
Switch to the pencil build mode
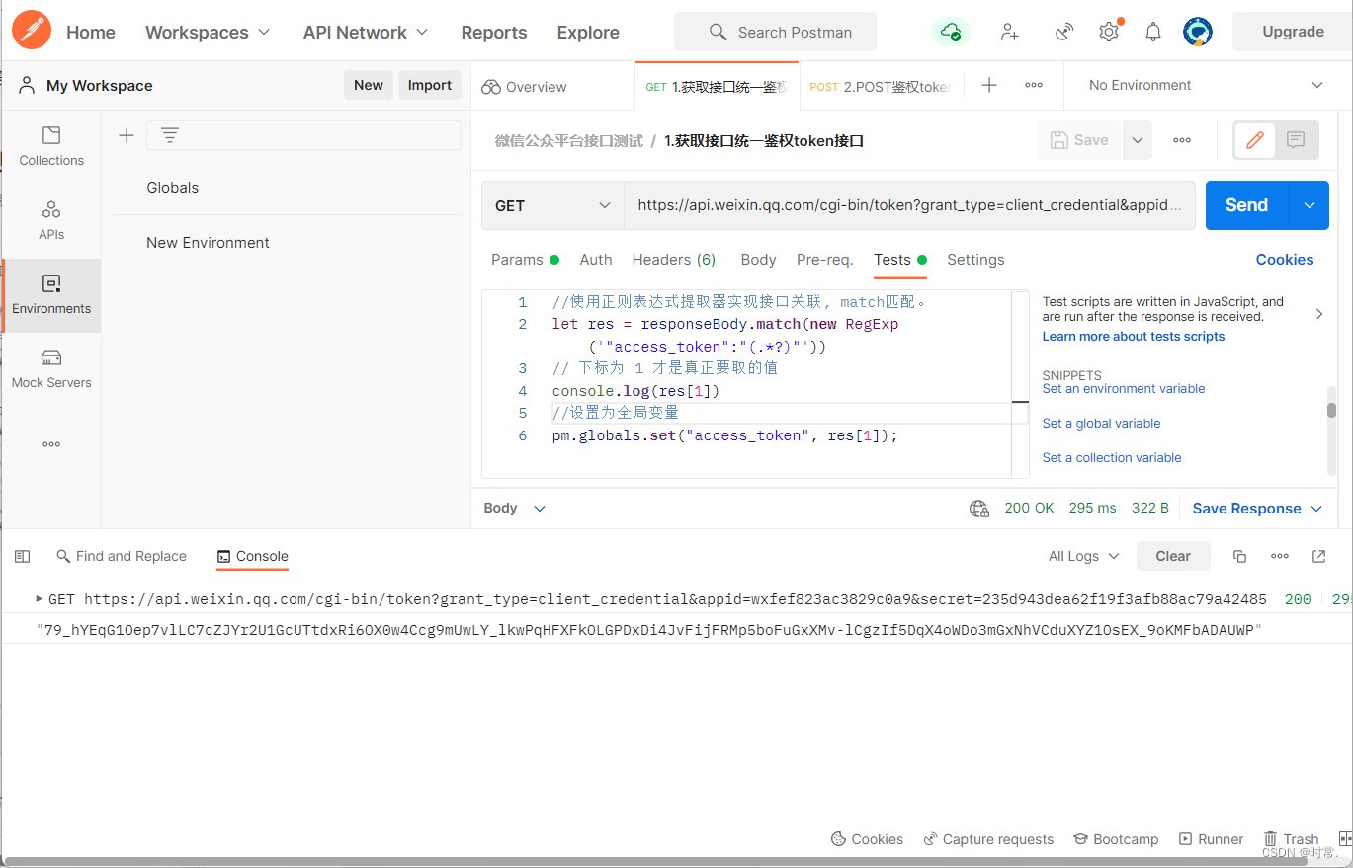pos(1255,140)
